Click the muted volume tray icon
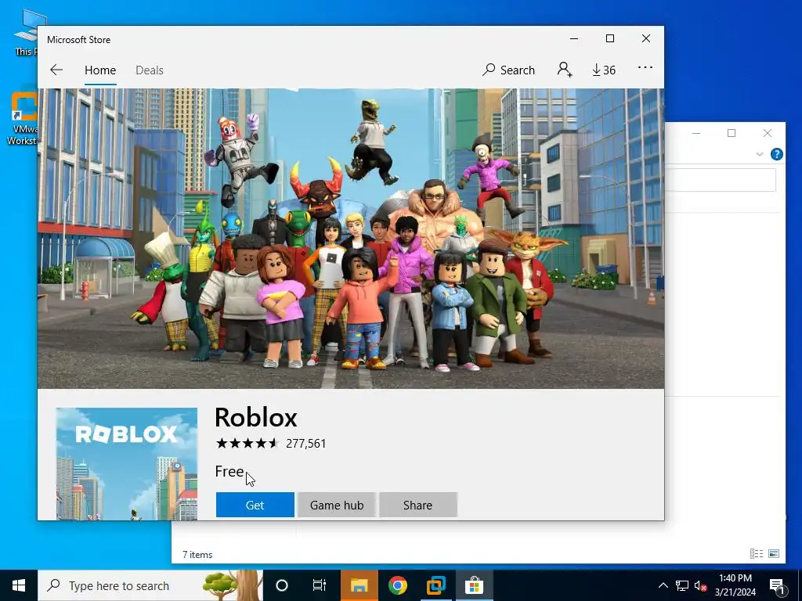The width and height of the screenshot is (802, 601). point(700,585)
